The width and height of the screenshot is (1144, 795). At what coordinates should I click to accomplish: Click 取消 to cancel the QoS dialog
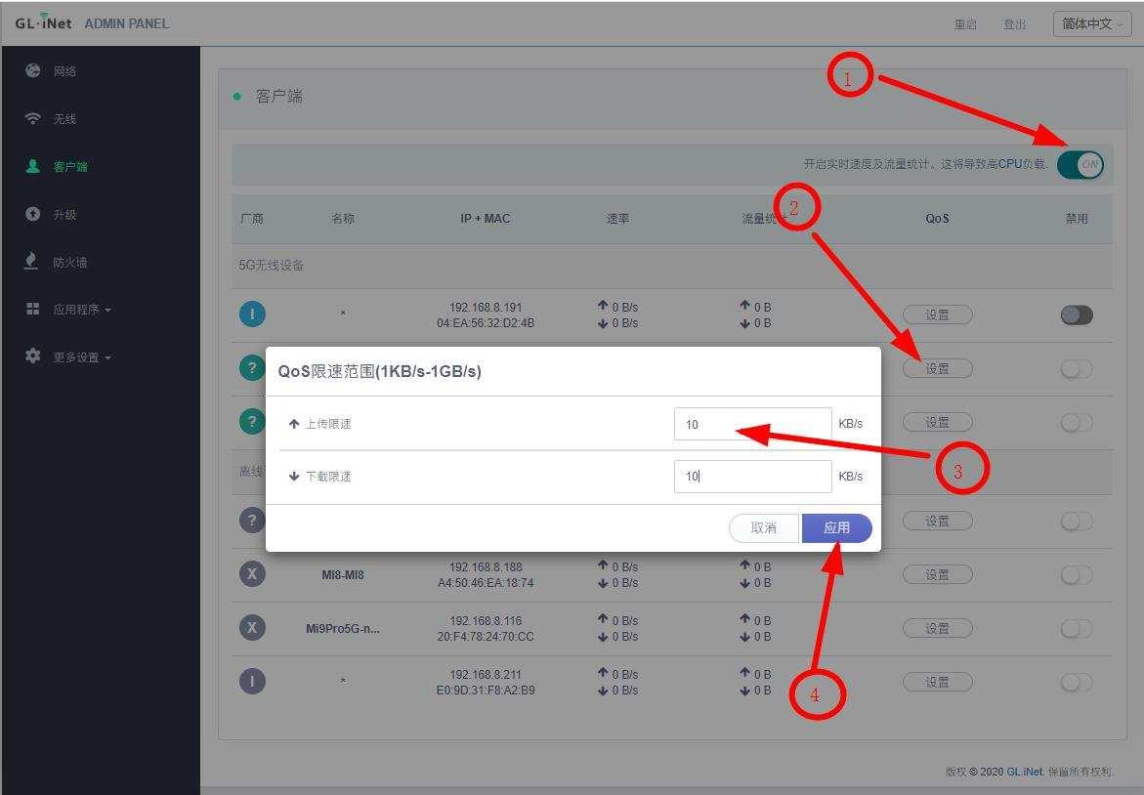pyautogui.click(x=764, y=528)
